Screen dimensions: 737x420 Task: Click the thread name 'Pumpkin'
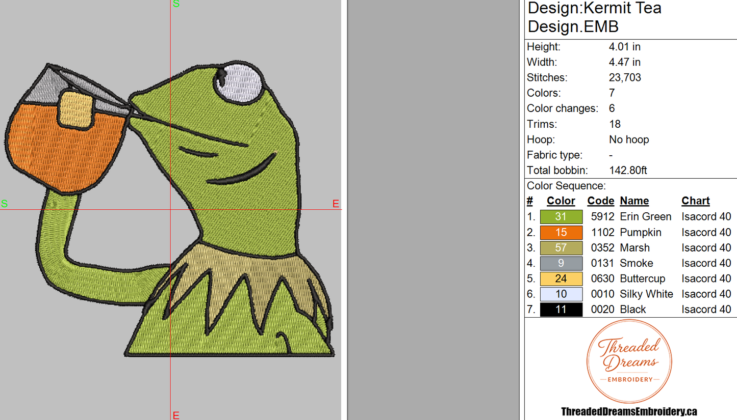641,233
